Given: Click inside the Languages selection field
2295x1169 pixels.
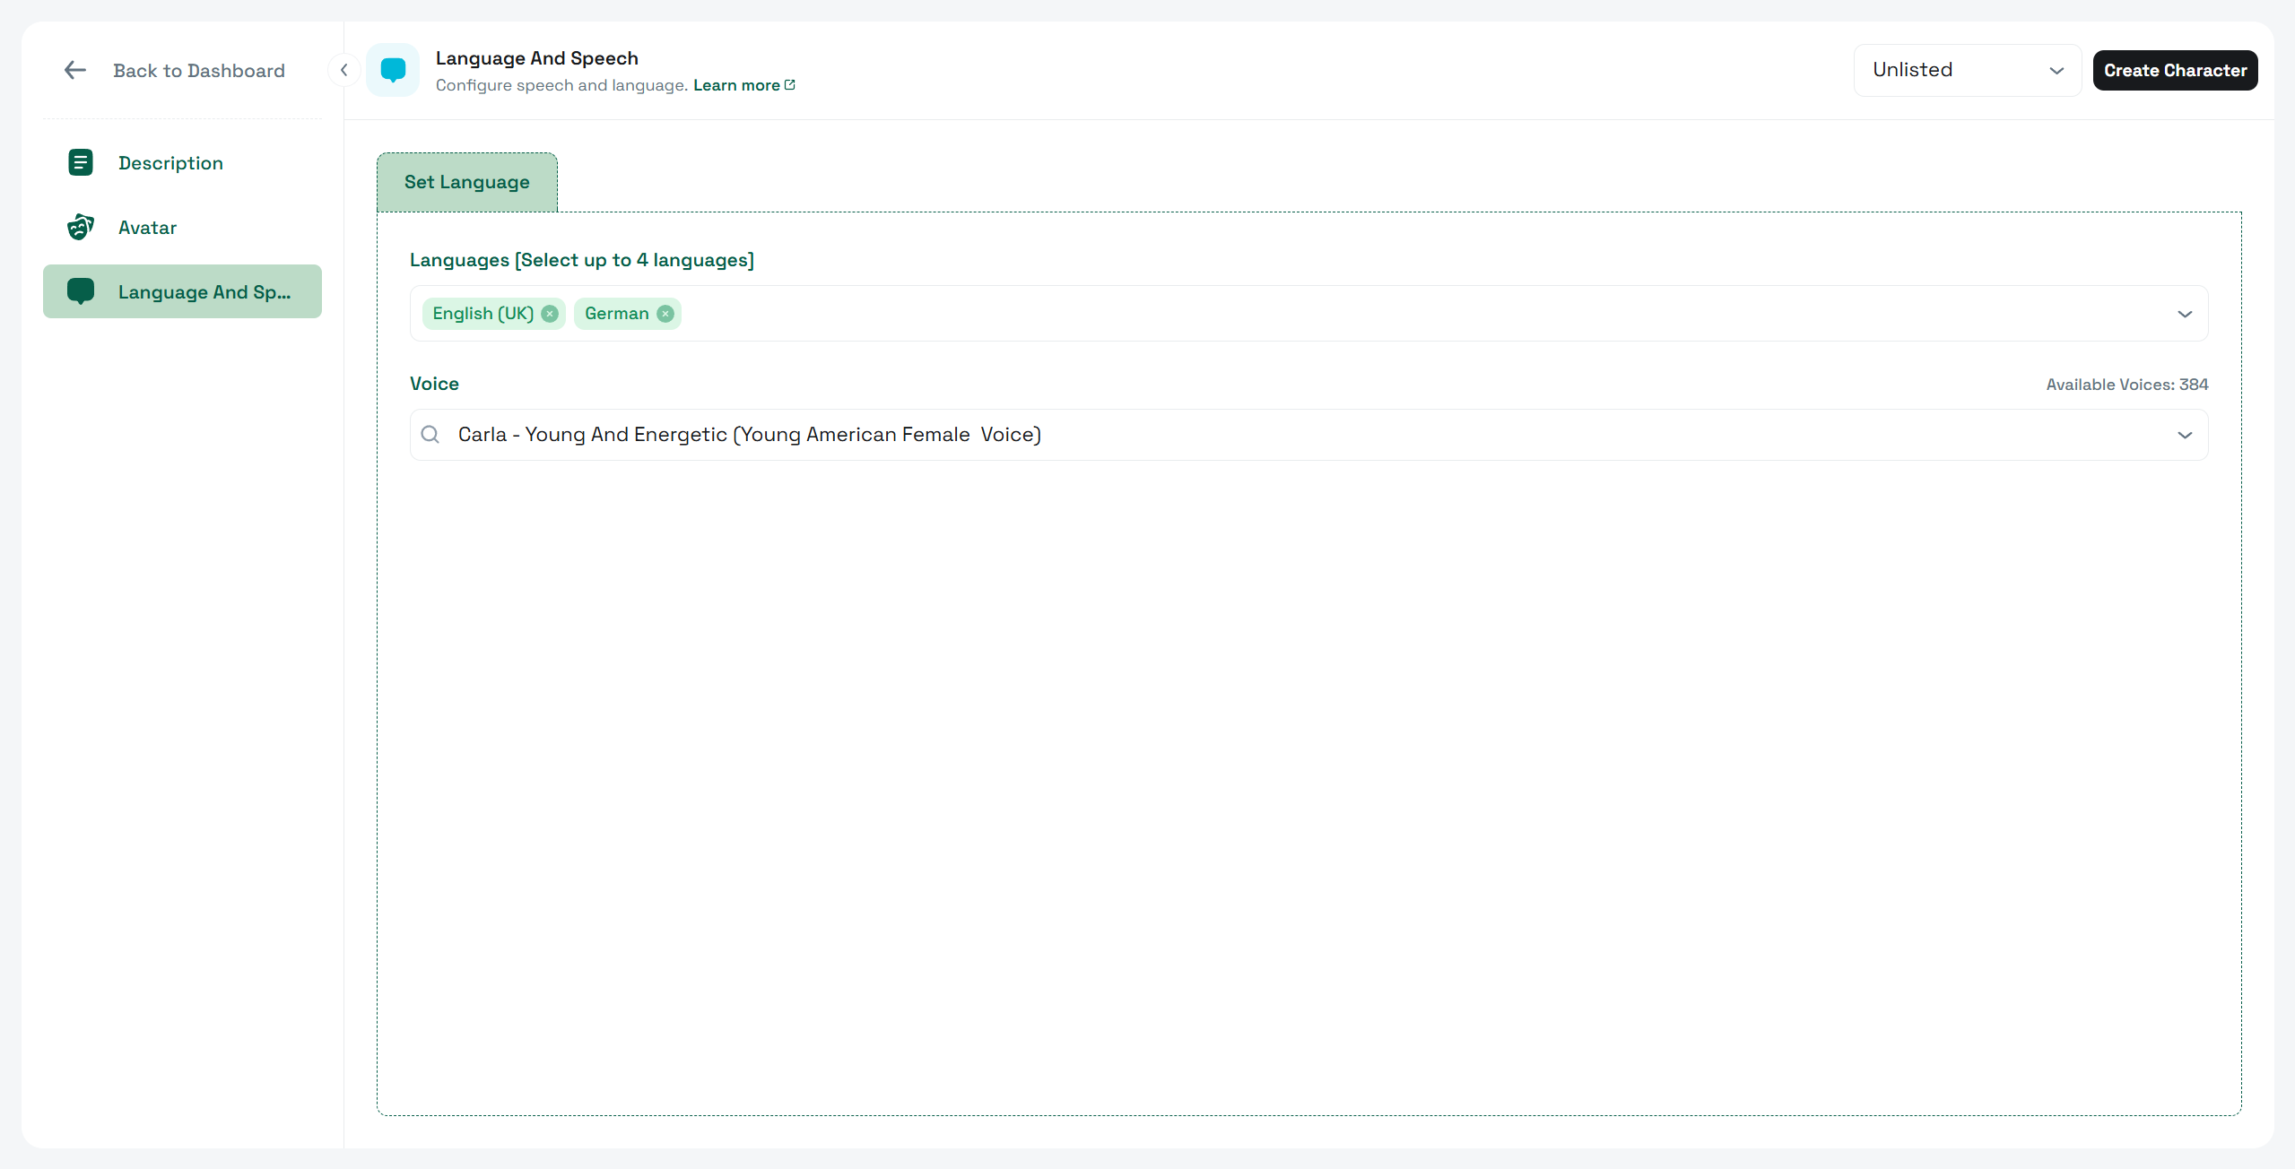Looking at the screenshot, I should click(x=1308, y=314).
